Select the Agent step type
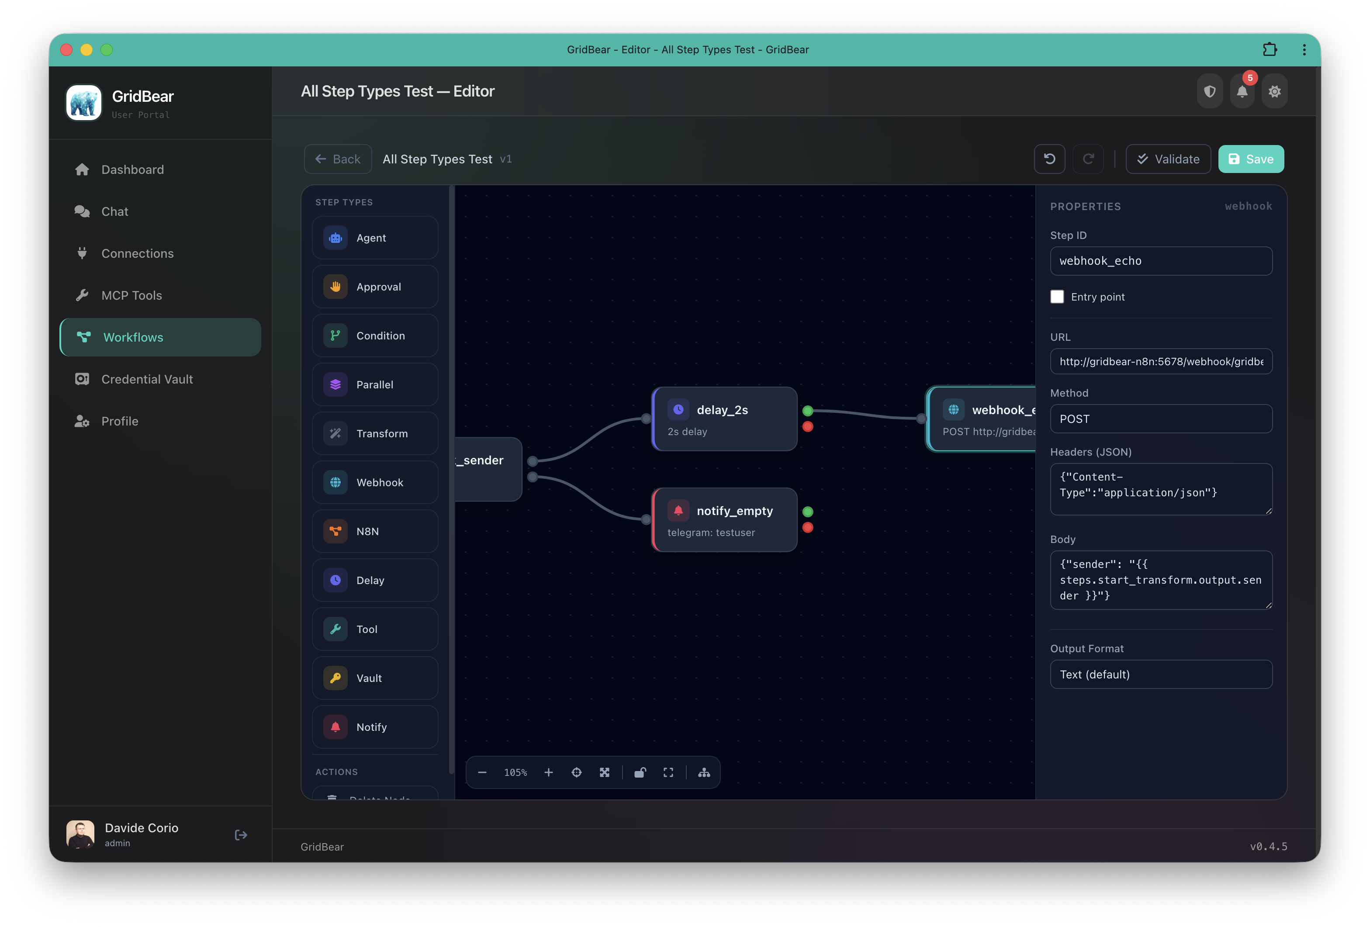The width and height of the screenshot is (1370, 927). pyautogui.click(x=375, y=238)
